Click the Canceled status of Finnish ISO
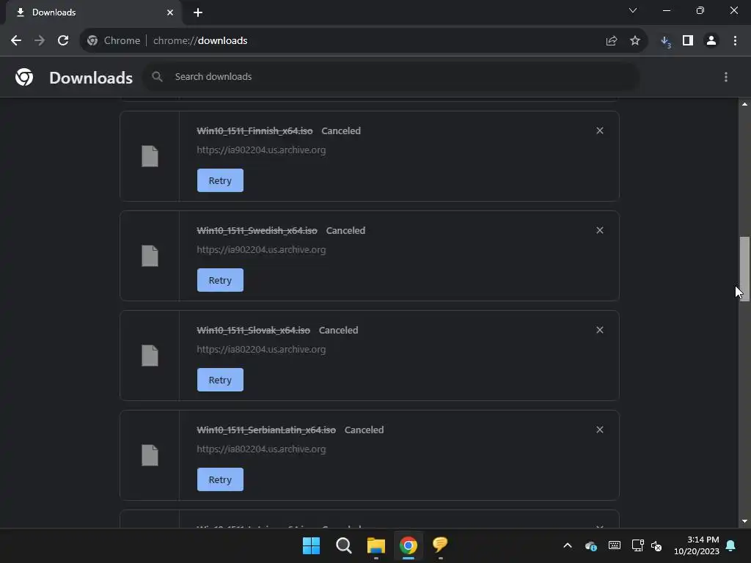The height and width of the screenshot is (563, 751). pos(341,130)
